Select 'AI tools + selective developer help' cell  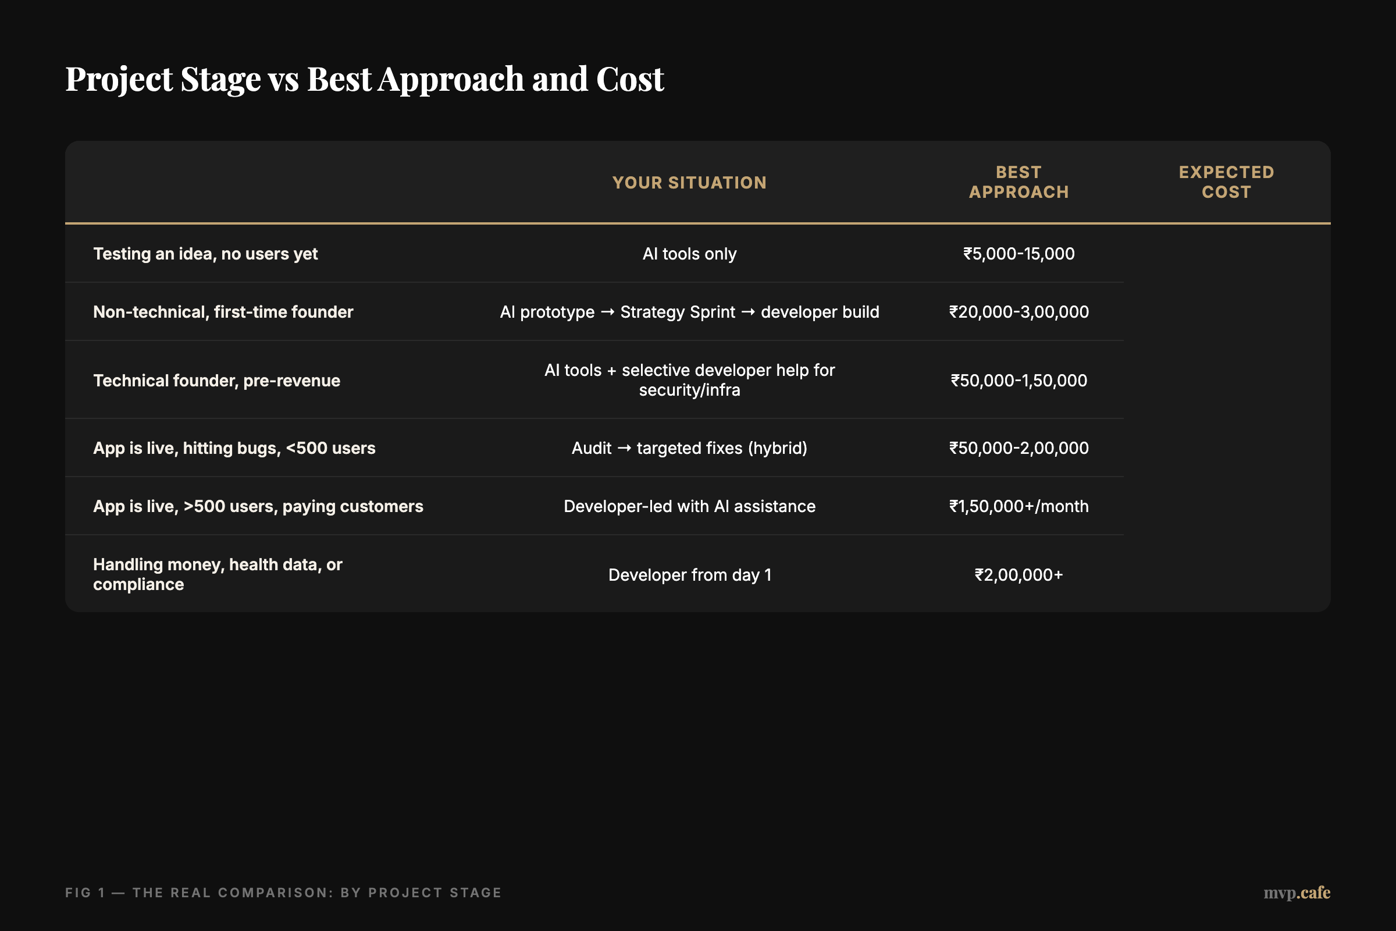[x=690, y=380]
